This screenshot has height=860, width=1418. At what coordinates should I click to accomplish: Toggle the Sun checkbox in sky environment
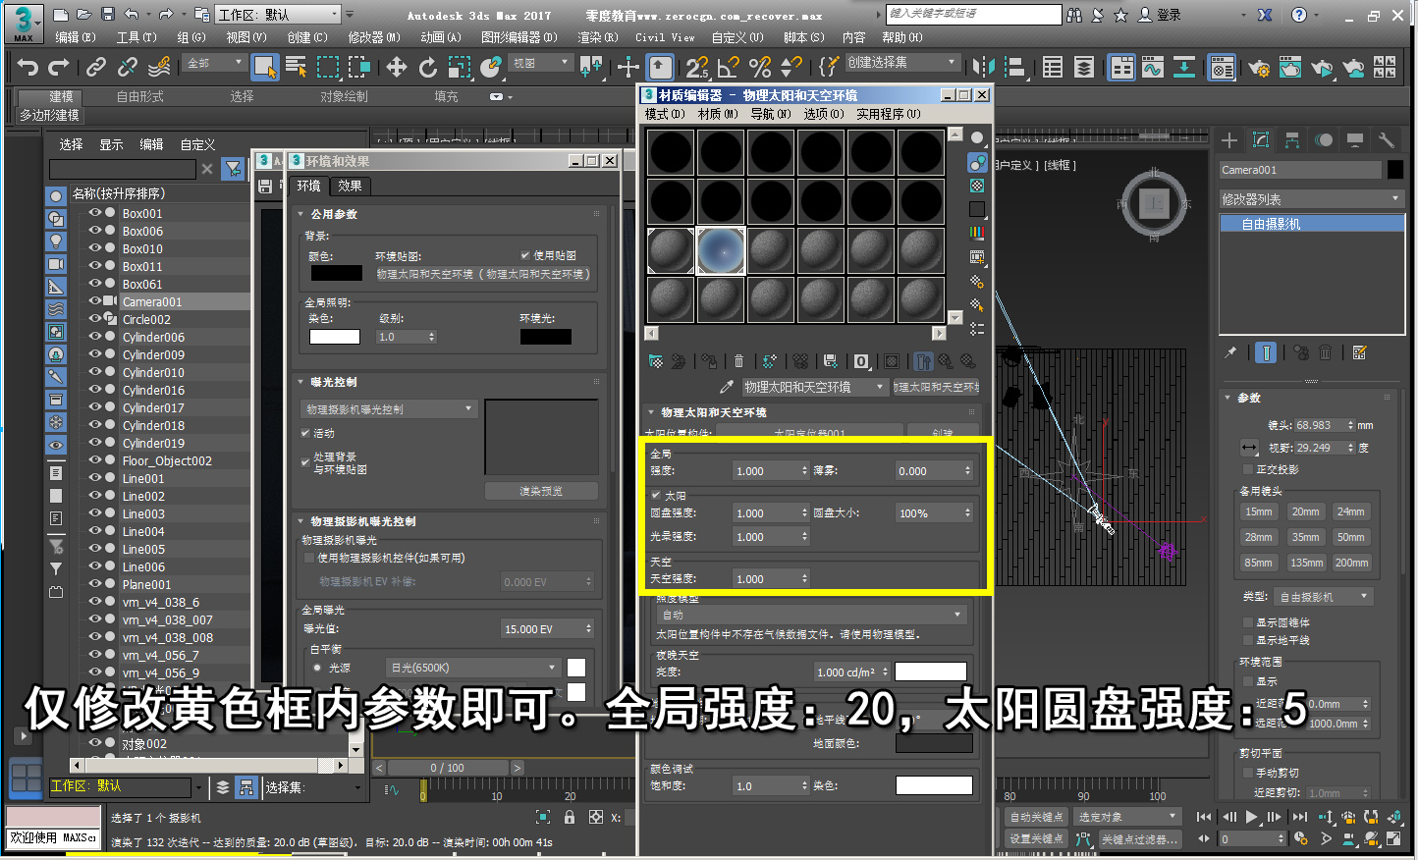[x=656, y=496]
